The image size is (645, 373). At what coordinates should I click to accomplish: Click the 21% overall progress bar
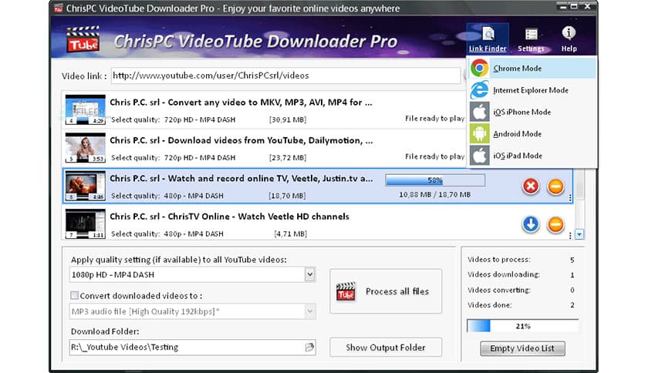(x=522, y=326)
